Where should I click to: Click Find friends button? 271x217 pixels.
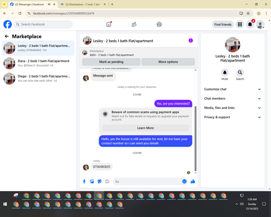pos(223,24)
